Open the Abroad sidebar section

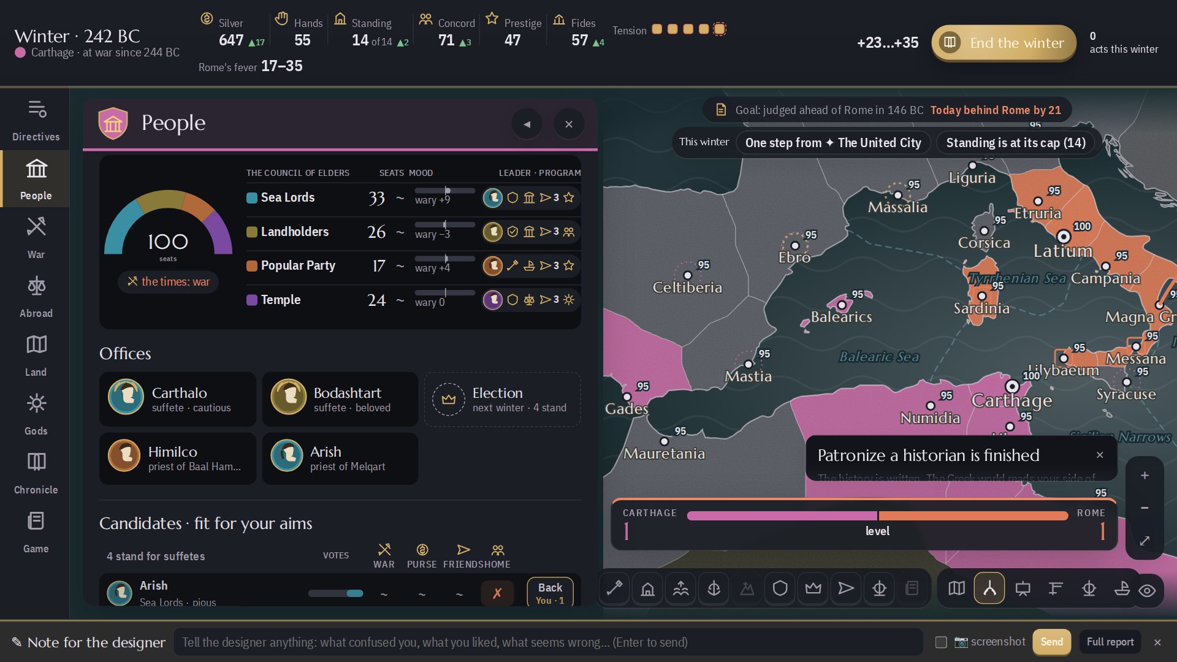click(36, 297)
